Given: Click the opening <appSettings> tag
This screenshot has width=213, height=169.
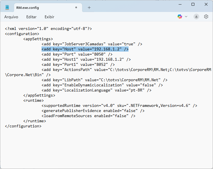Looking at the screenshot, I should tap(38, 39).
